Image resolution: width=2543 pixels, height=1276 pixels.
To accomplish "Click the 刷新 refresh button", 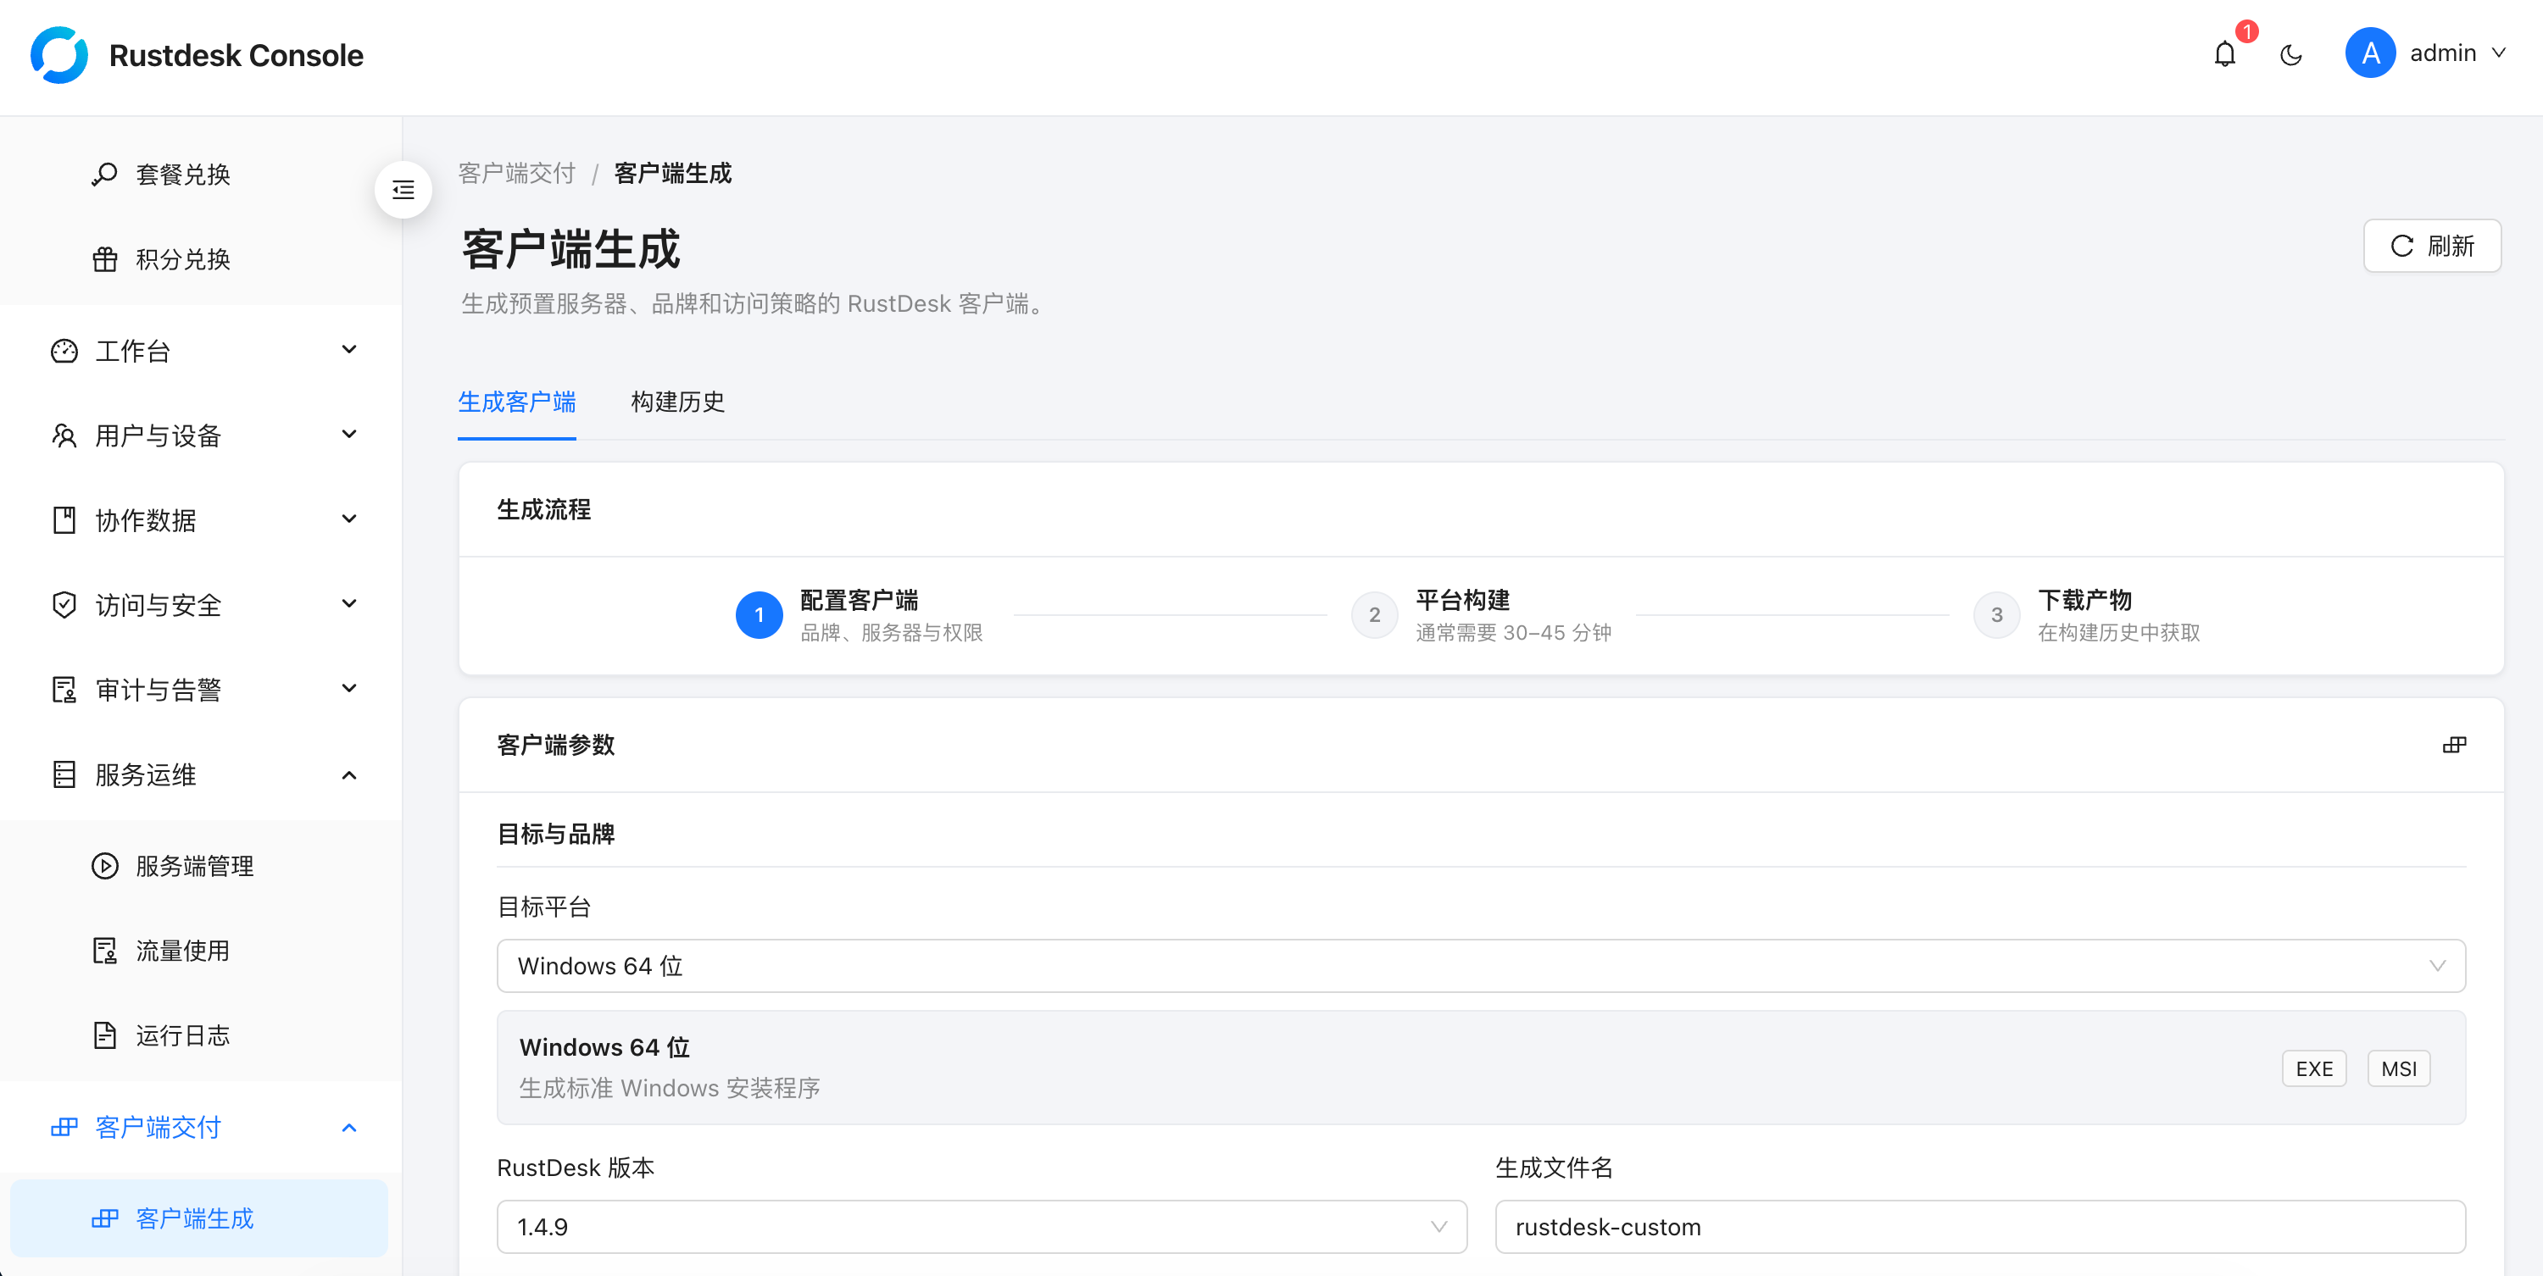I will point(2431,246).
